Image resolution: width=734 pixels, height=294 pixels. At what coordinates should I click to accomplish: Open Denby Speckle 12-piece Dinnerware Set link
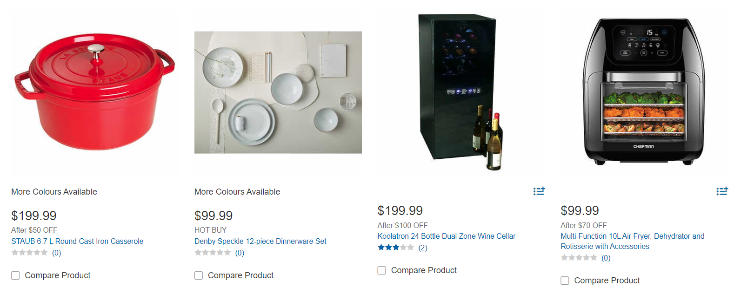pyautogui.click(x=260, y=241)
